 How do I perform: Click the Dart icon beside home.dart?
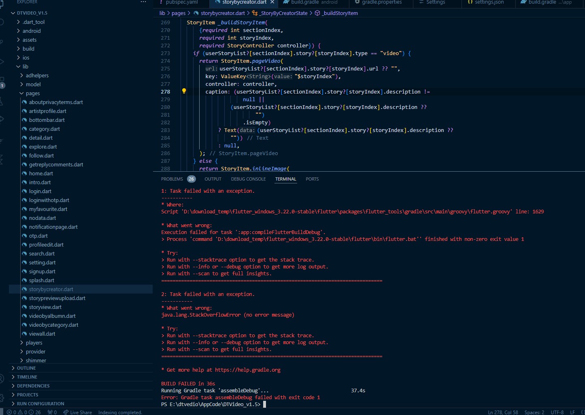[x=25, y=173]
